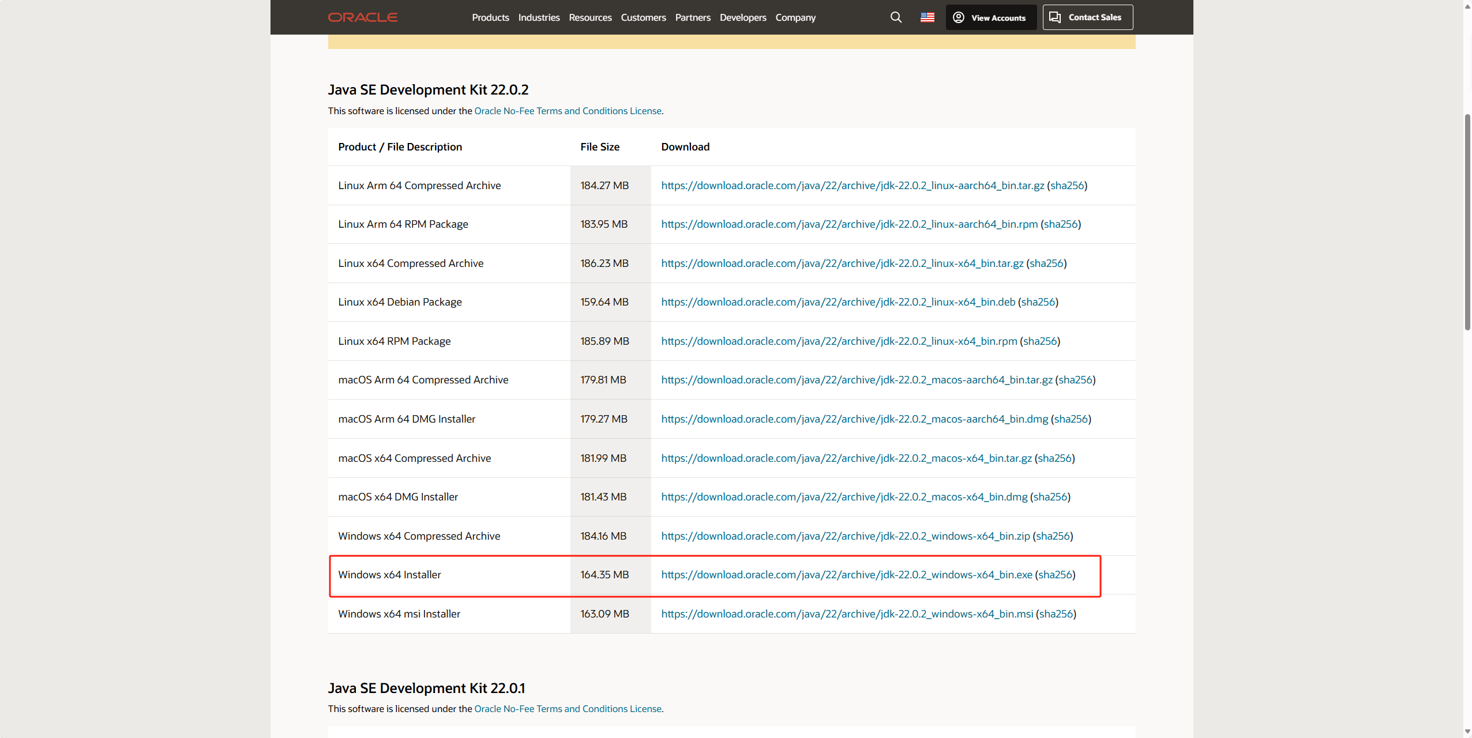Download jdk-22.0.2_macos-x64_bin.tar.gz

tap(846, 458)
